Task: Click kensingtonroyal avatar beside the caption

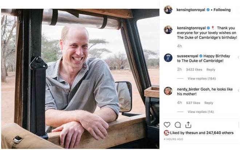Action: coord(168,30)
